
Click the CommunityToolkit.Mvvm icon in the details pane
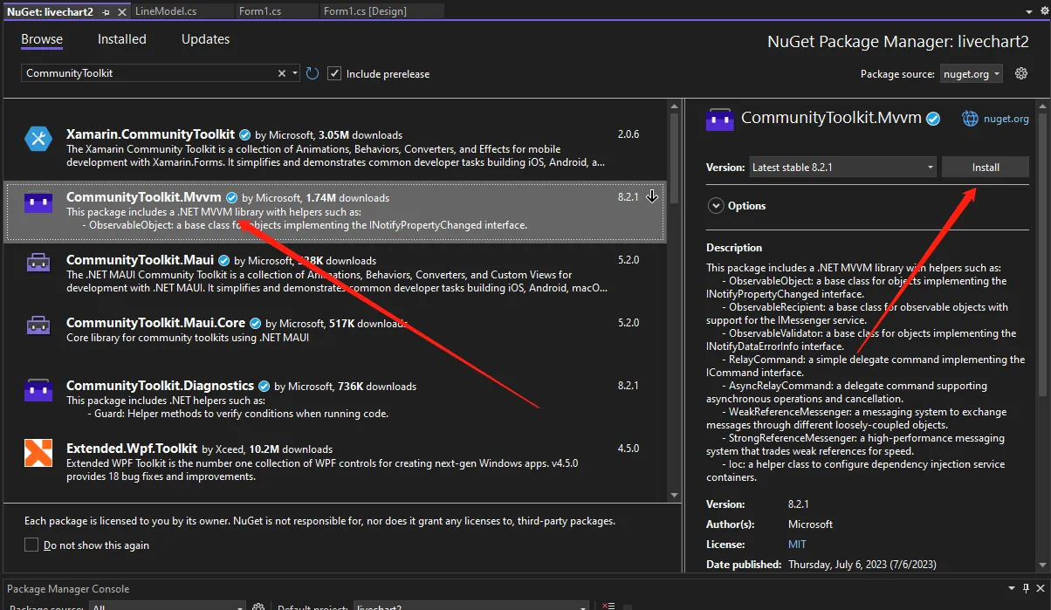(x=720, y=120)
